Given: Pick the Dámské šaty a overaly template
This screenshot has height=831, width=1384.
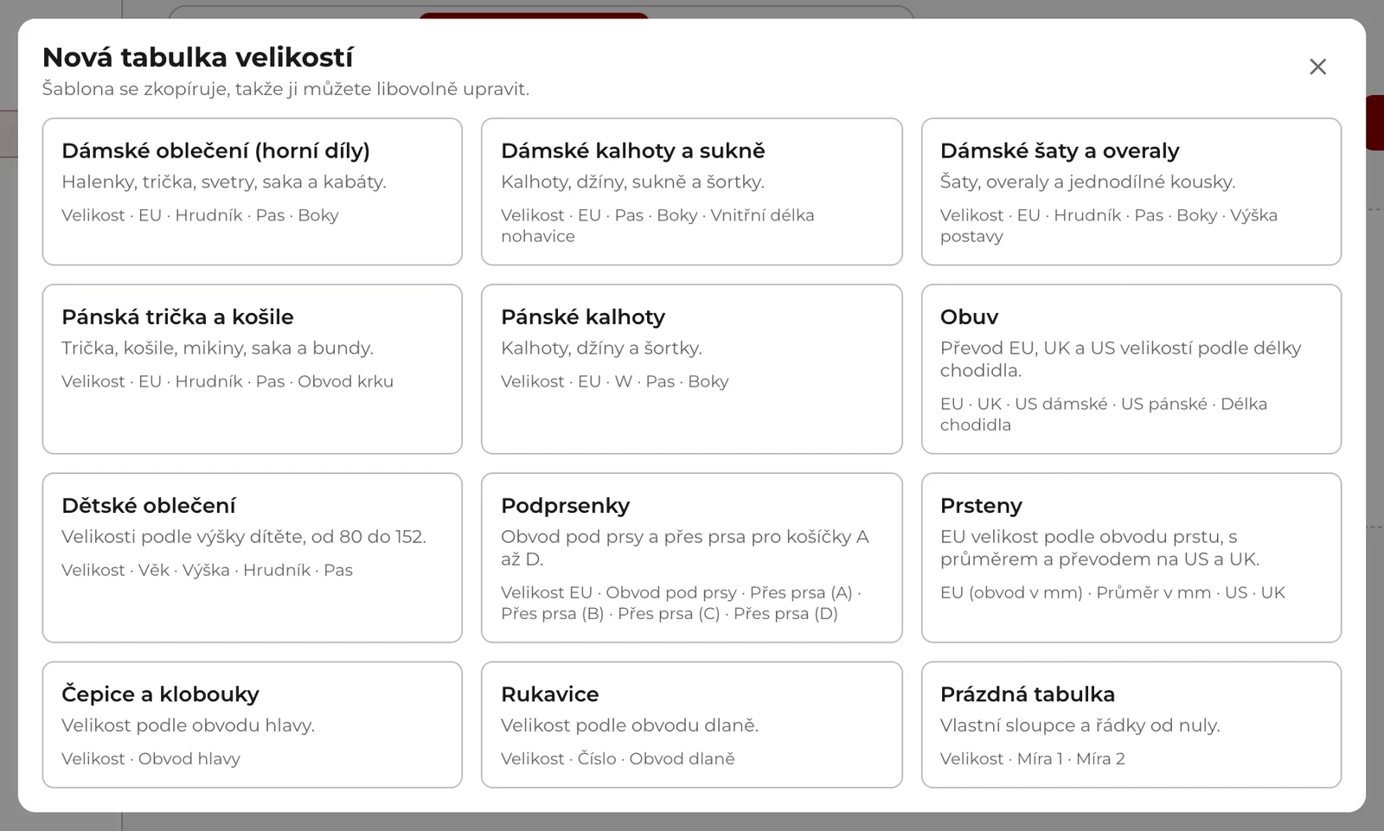Looking at the screenshot, I should pos(1131,191).
